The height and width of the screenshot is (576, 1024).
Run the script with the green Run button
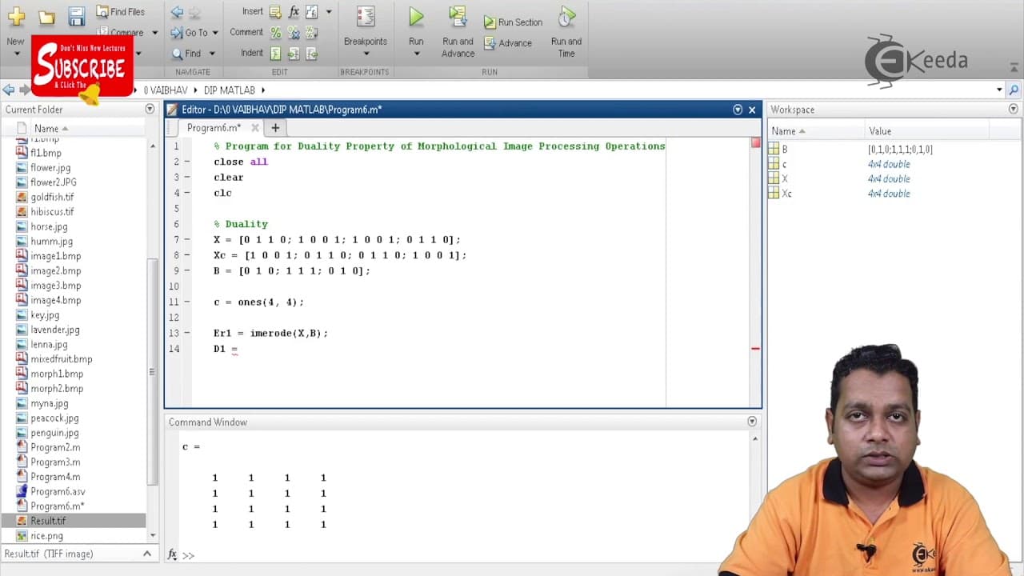coord(416,17)
